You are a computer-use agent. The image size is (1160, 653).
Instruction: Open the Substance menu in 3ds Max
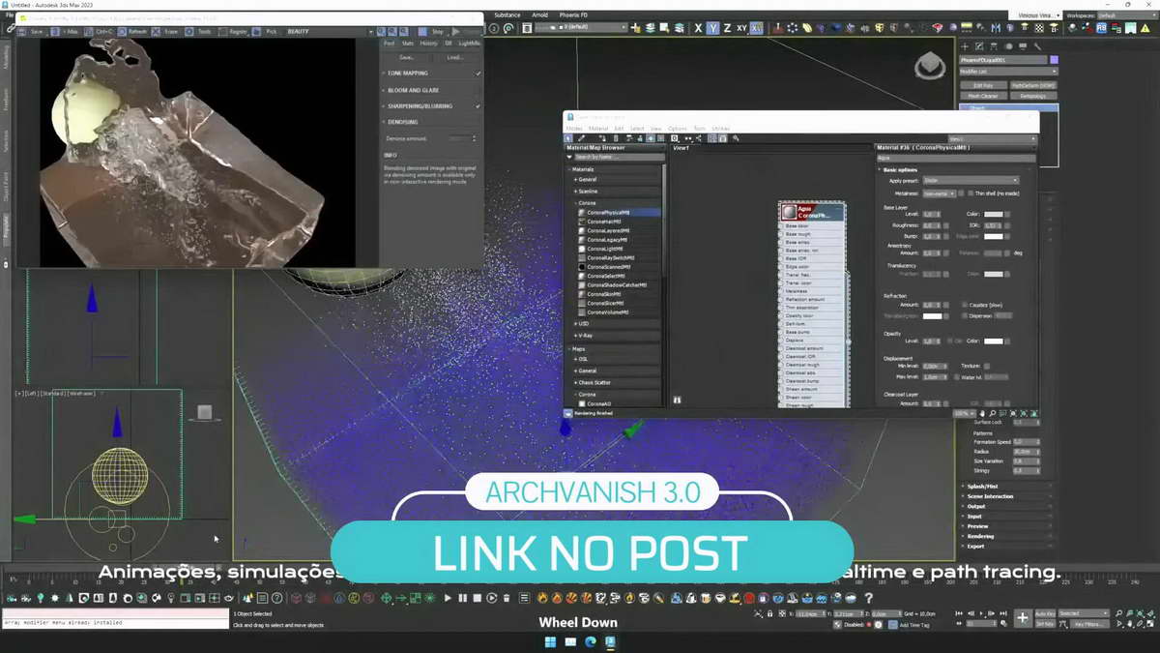click(507, 15)
